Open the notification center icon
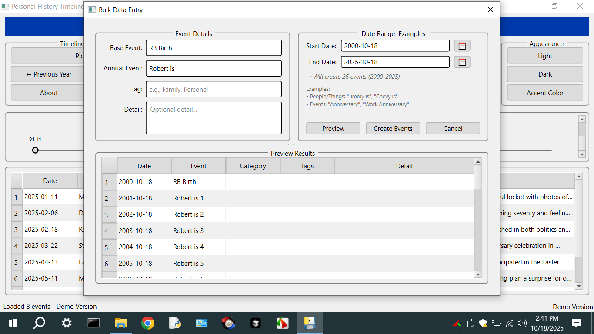Screen dimensions: 594x334 point(576,323)
